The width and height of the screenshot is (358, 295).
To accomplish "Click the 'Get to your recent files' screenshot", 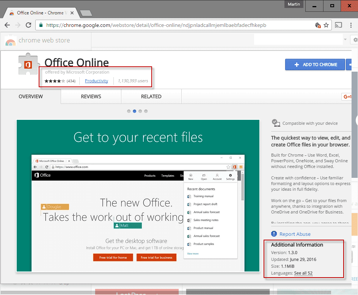I will (x=138, y=196).
